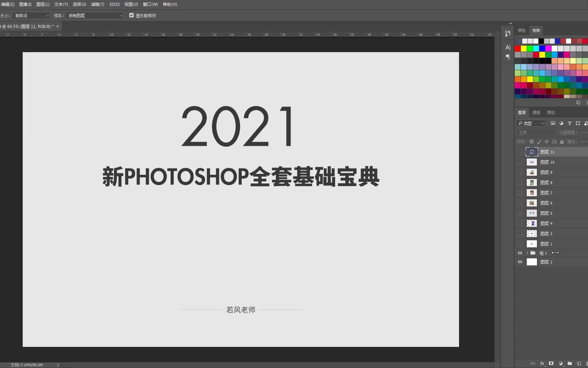Switch to the 色板 swatches tab
The width and height of the screenshot is (588, 368).
[x=536, y=30]
